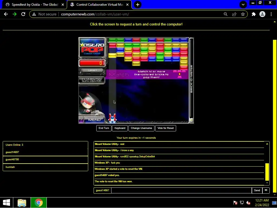Click the Astro Pop Classic Mode logo
Screen dimensions: 277x208
[x=92, y=47]
